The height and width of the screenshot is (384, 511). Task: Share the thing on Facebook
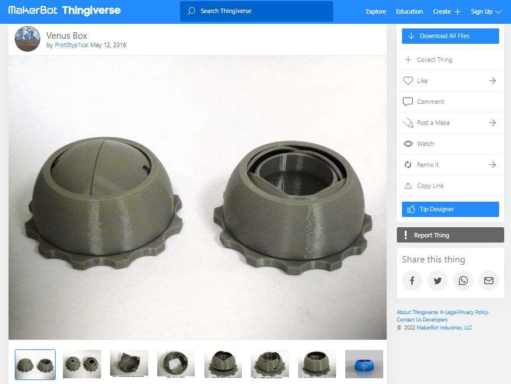[x=412, y=281]
